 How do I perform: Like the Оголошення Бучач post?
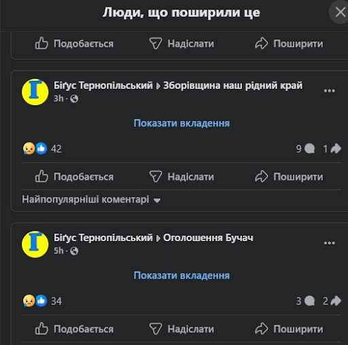click(74, 329)
